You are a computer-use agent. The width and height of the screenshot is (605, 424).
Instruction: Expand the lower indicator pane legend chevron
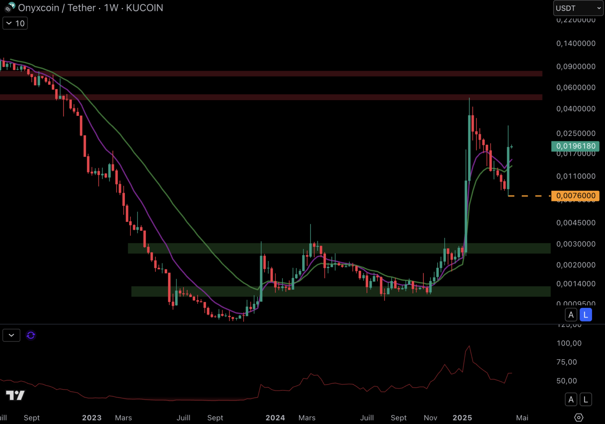click(x=11, y=335)
